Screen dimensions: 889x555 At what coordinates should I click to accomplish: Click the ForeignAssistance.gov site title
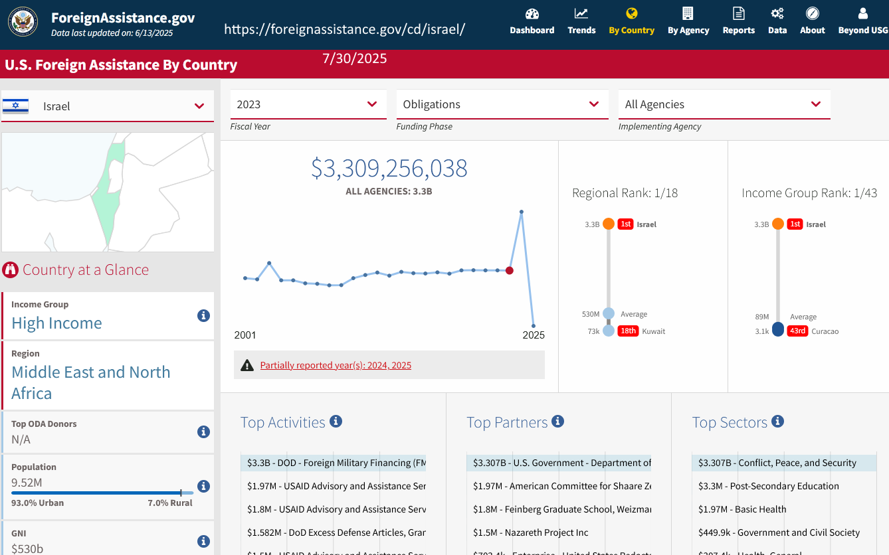[123, 18]
